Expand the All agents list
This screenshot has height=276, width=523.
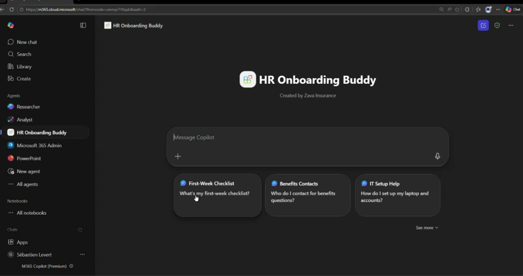click(x=27, y=184)
